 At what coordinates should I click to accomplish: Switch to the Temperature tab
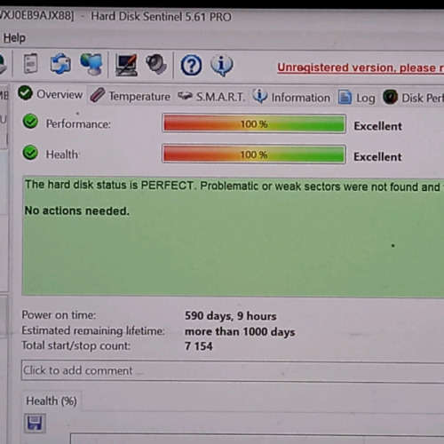(131, 96)
